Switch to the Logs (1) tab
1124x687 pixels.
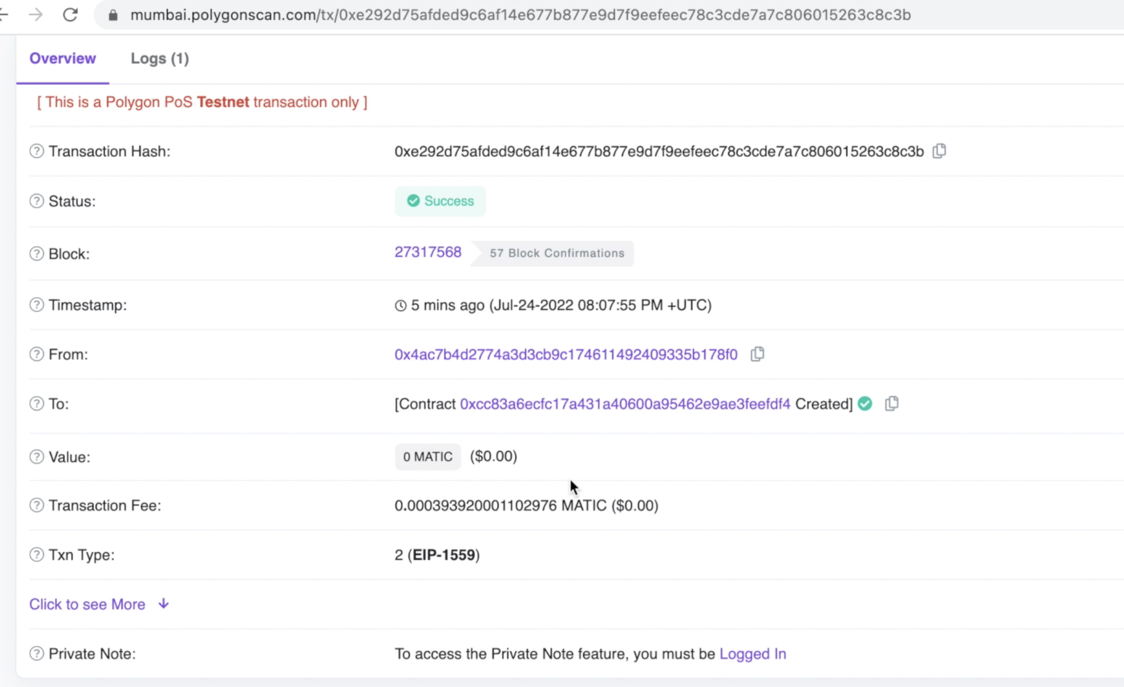(160, 58)
